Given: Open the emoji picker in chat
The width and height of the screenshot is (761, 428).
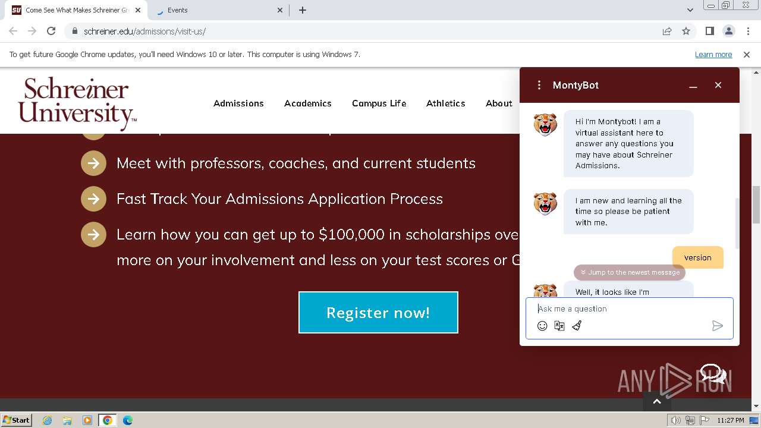Looking at the screenshot, I should [x=542, y=326].
